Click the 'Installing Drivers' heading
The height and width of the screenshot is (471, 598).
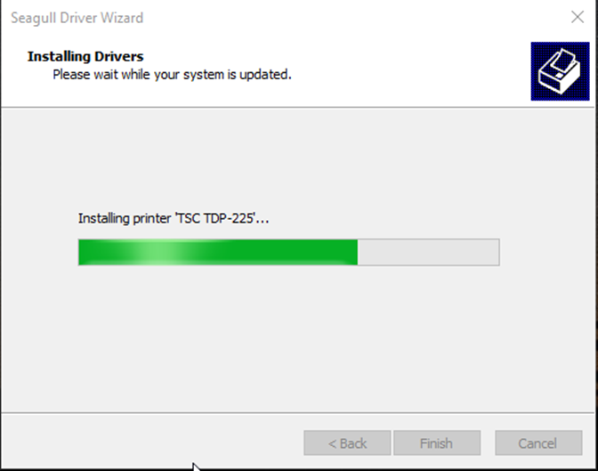pos(85,56)
